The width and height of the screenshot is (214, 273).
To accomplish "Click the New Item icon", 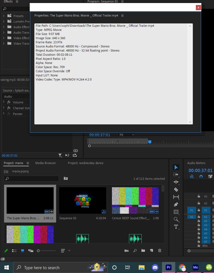I will (152, 251).
